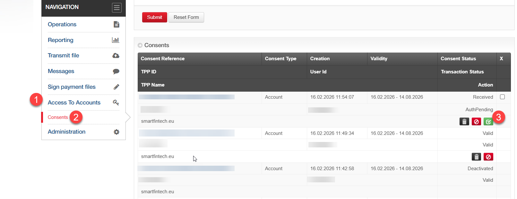The image size is (517, 199).
Task: Click the Sign payment files pencil icon
Action: 116,87
